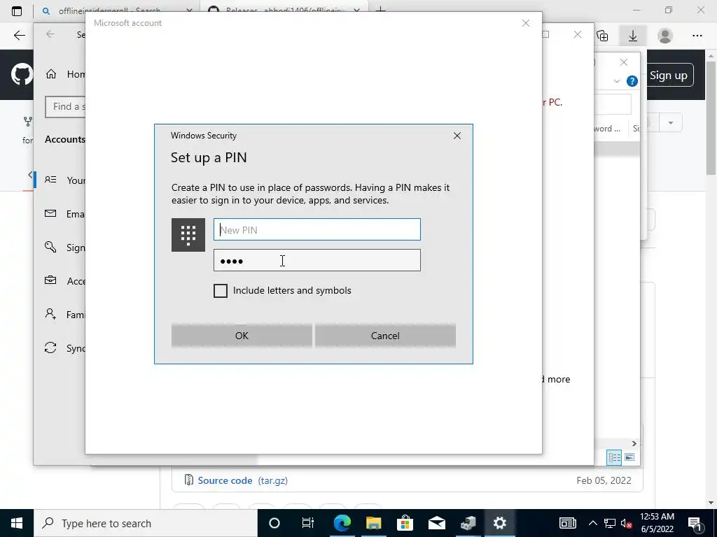Click the blue help question mark icon
Image resolution: width=717 pixels, height=537 pixels.
click(632, 81)
